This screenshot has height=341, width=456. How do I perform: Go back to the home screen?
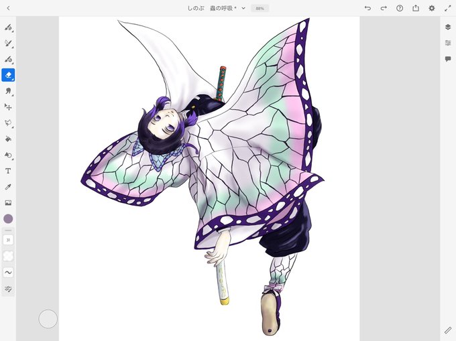[8, 8]
